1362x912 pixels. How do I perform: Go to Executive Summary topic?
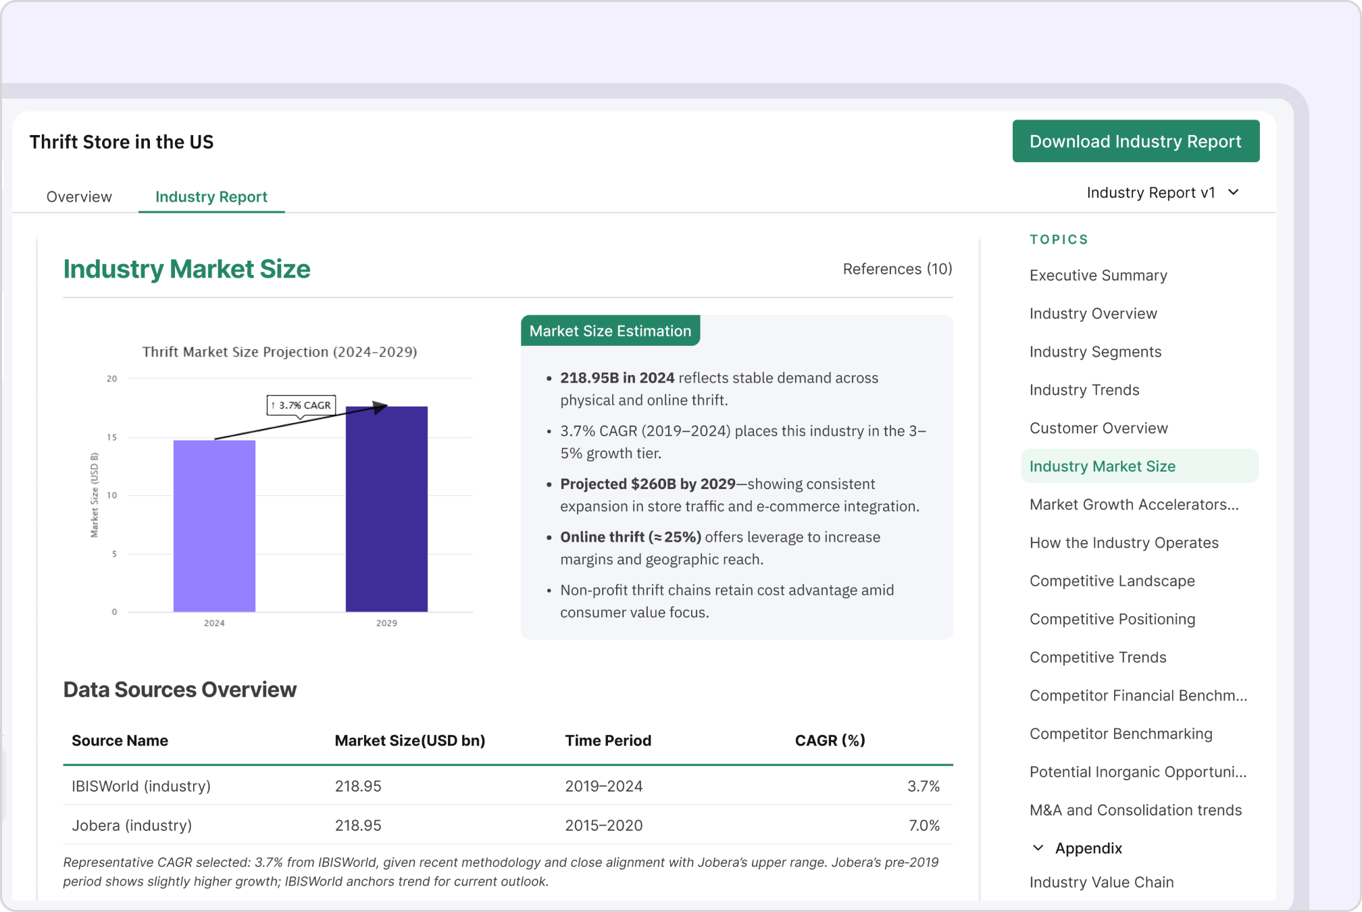(x=1098, y=276)
